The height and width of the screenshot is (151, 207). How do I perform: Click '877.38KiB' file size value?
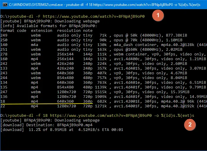click(177, 35)
